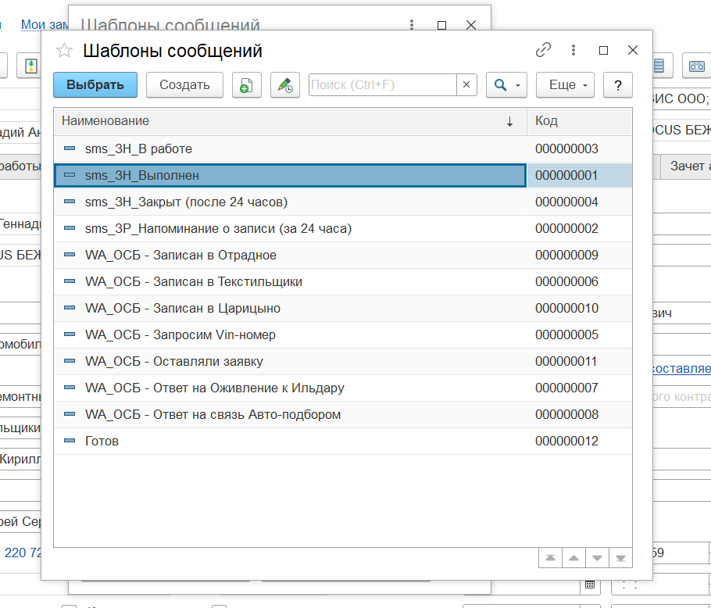Click the copy link chain icon
The image size is (711, 608).
pos(543,50)
